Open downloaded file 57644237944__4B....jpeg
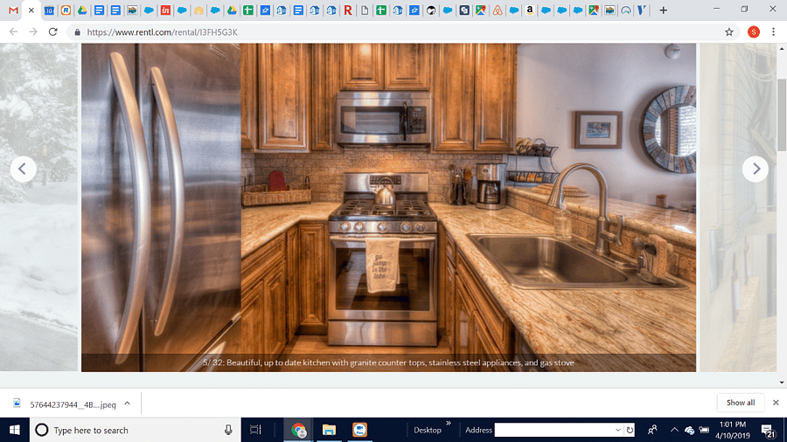 [x=66, y=404]
